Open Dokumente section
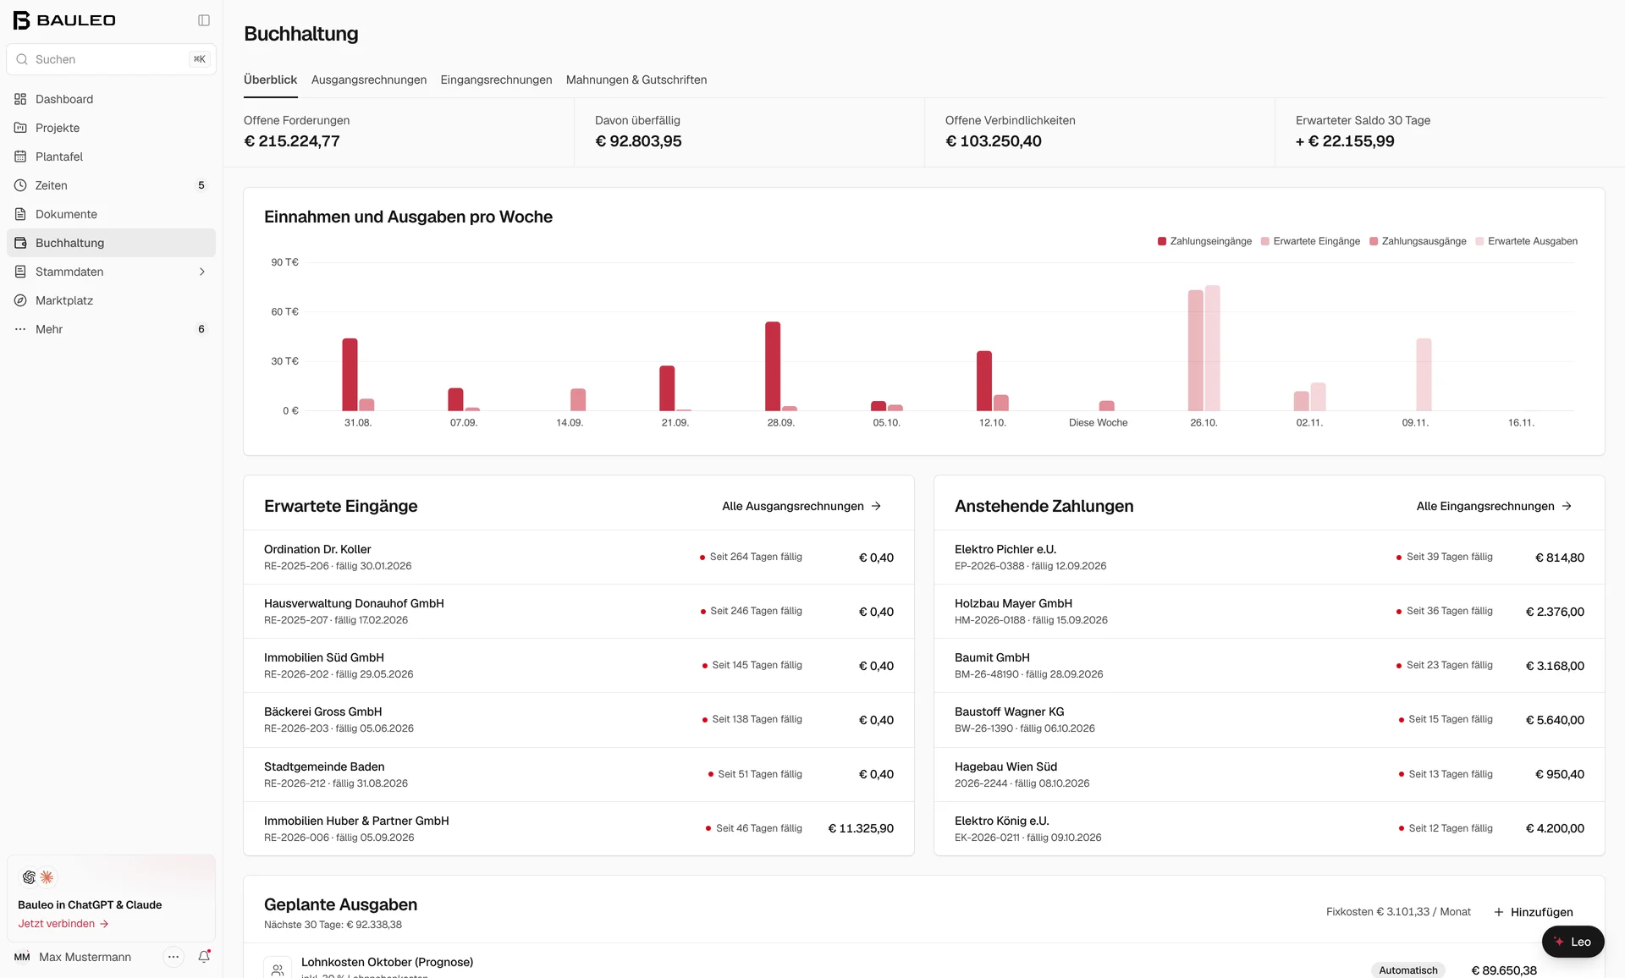This screenshot has width=1625, height=978. tap(111, 214)
